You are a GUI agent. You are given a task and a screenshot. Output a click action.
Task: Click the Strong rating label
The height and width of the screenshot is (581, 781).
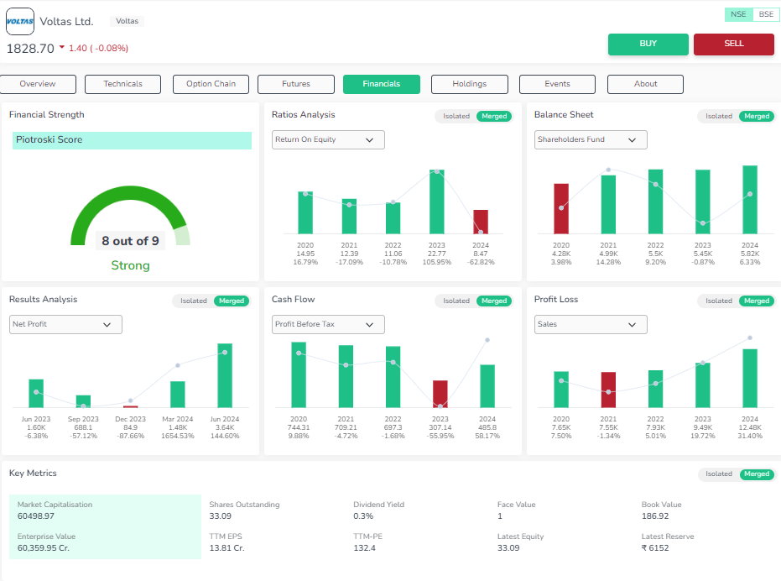click(131, 265)
